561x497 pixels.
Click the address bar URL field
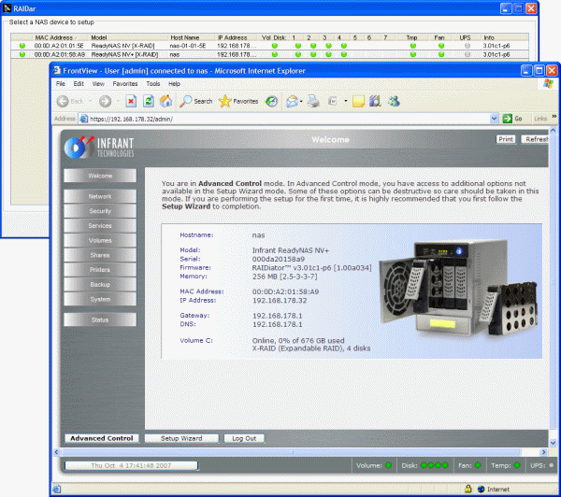point(289,119)
